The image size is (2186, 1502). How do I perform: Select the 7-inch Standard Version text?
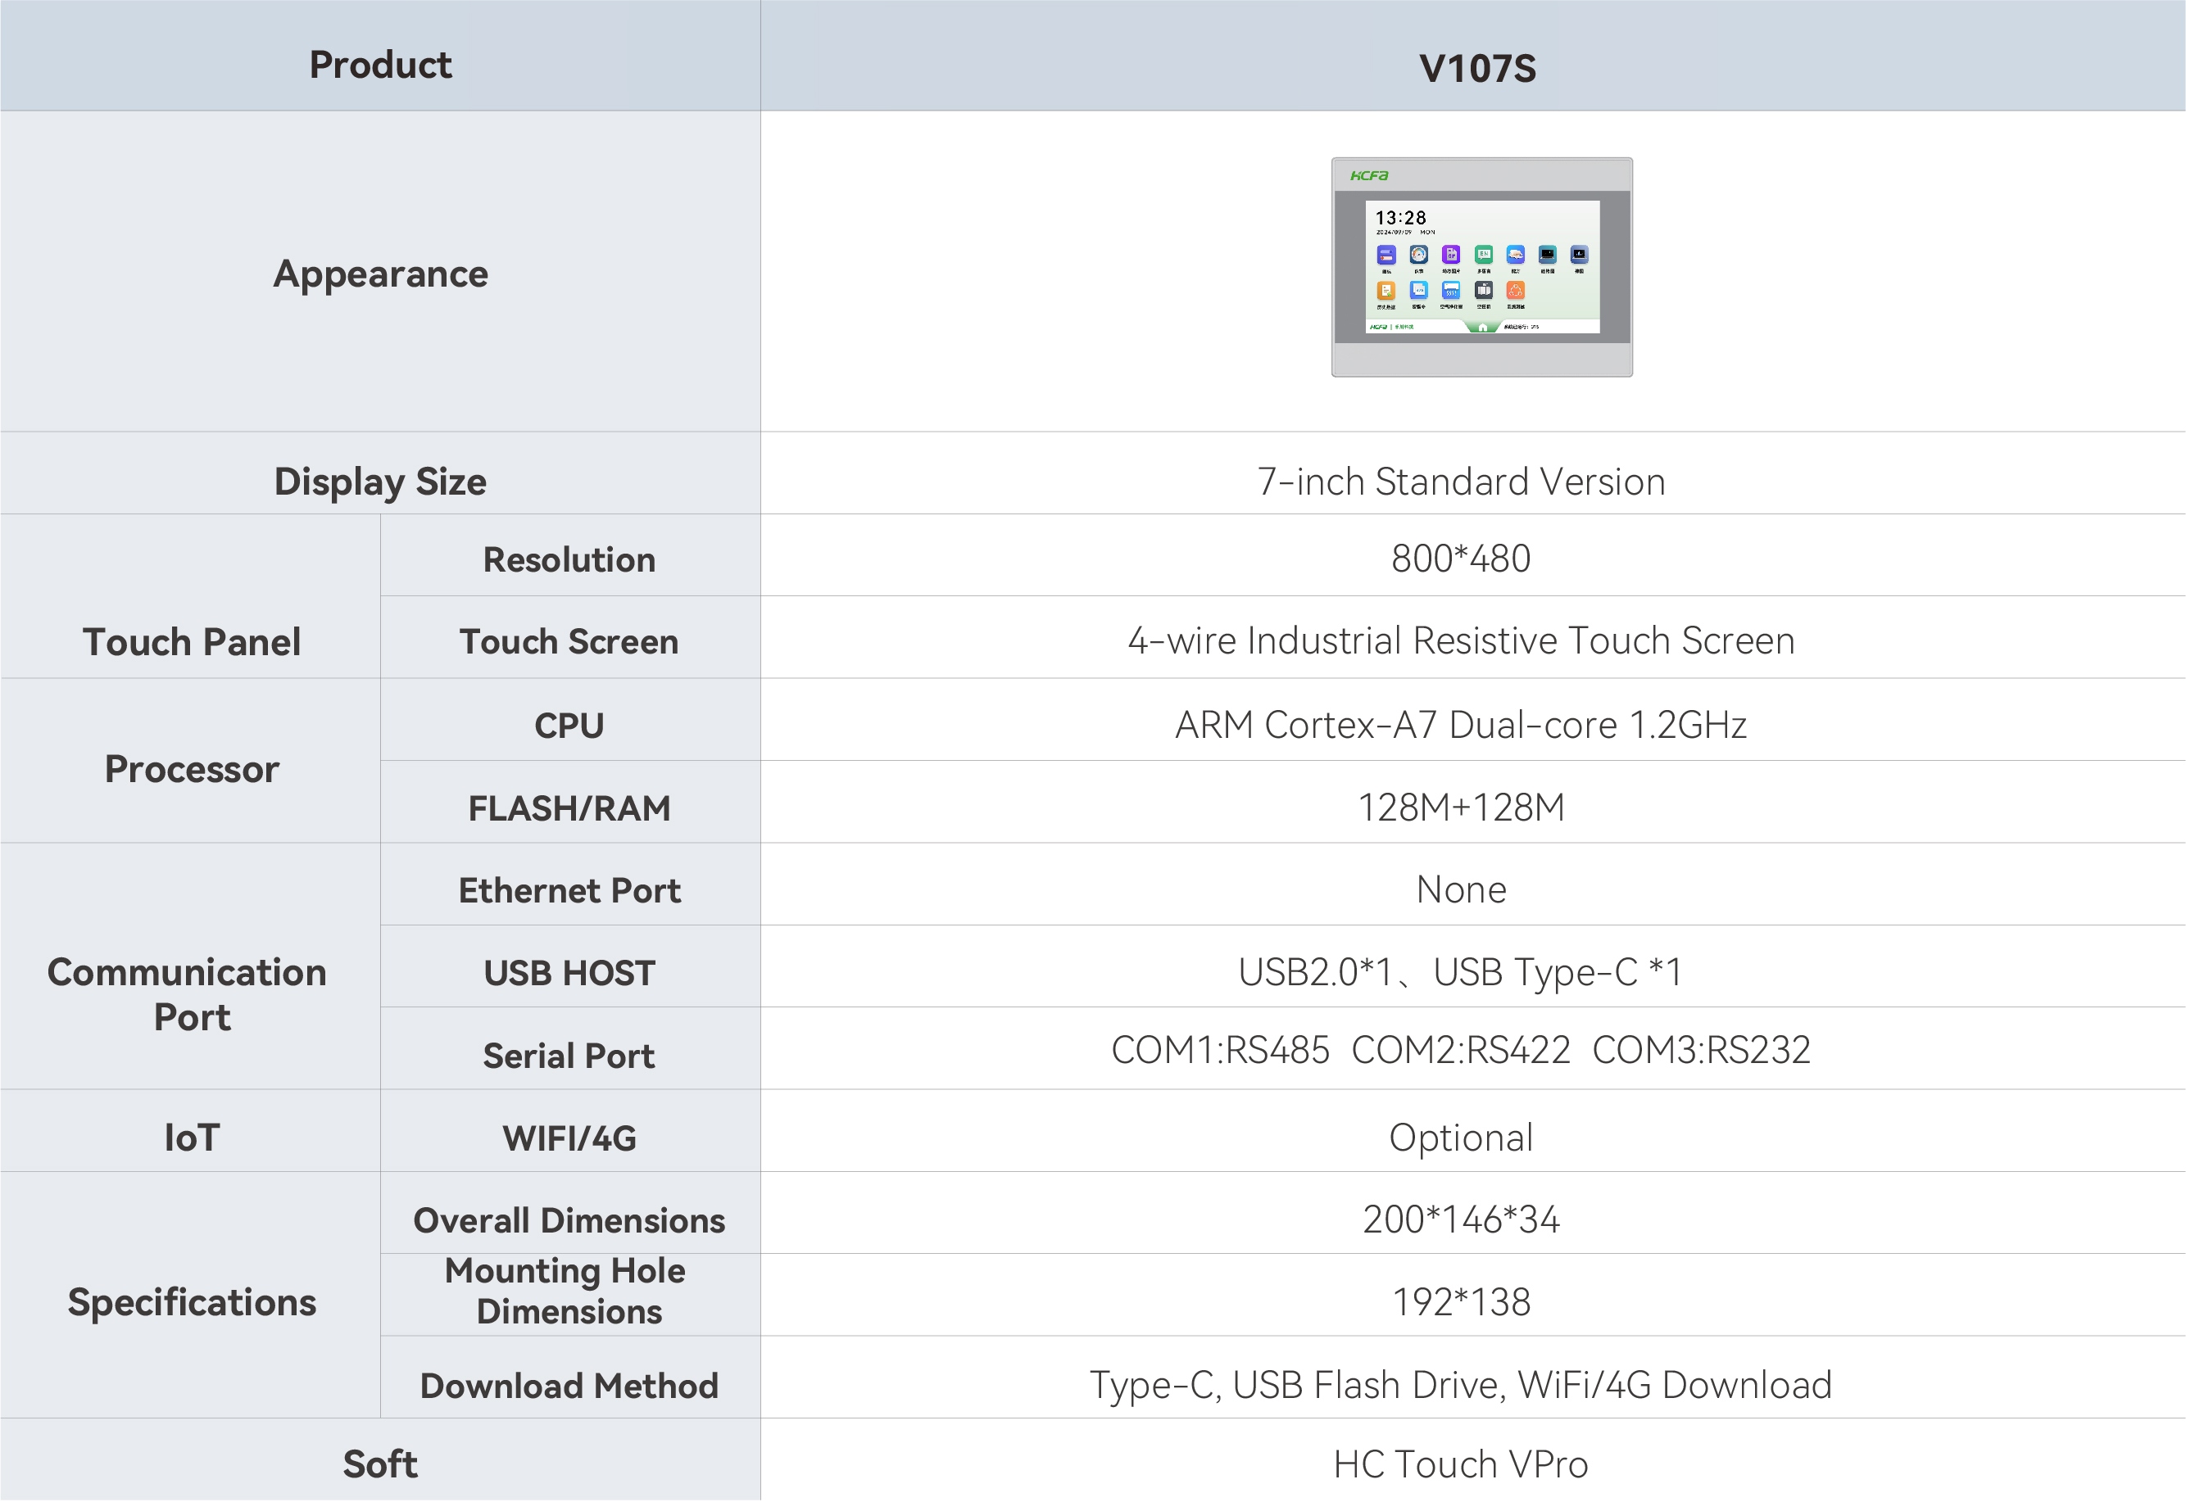1460,482
